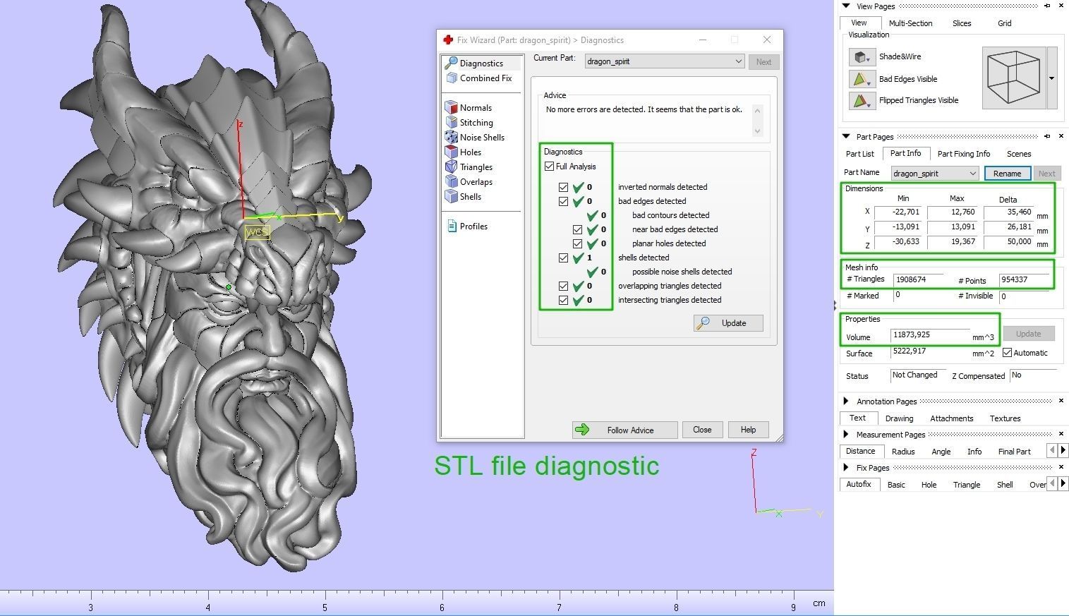Image resolution: width=1069 pixels, height=616 pixels.
Task: Toggle the near bad edges detected checkbox
Action: [577, 229]
